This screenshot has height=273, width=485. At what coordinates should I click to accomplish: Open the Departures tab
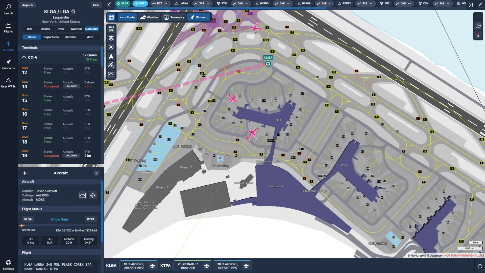(x=51, y=37)
